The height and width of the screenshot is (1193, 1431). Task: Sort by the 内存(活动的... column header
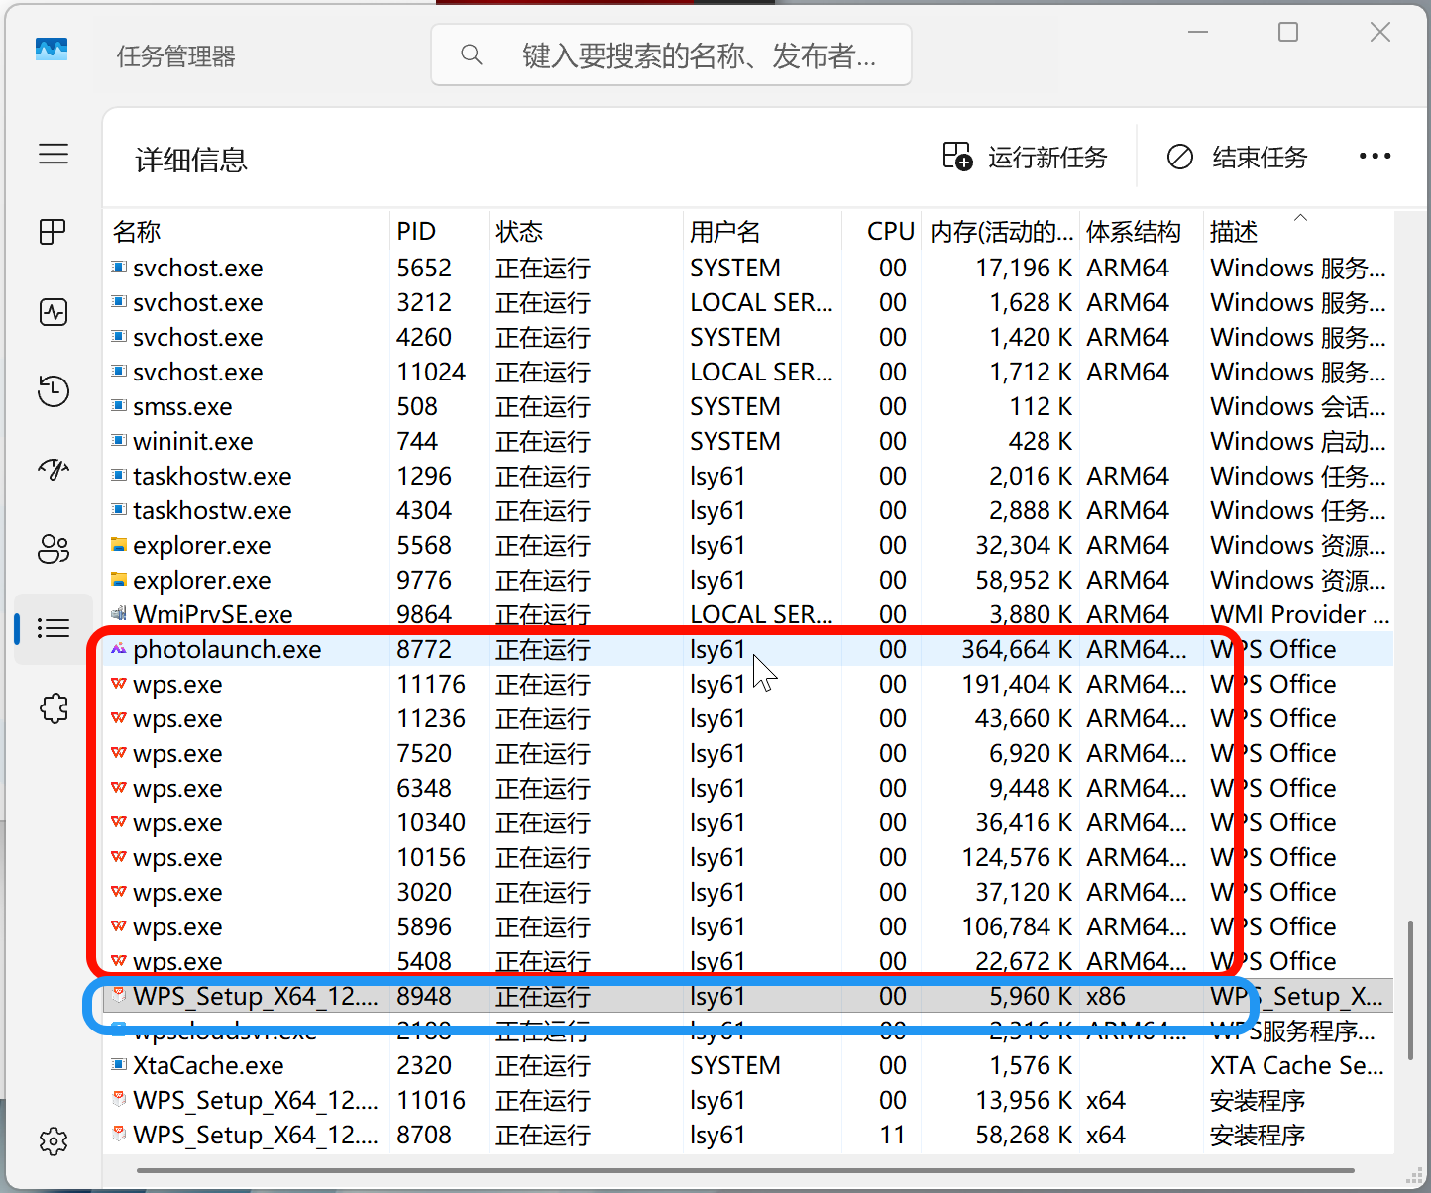[1001, 231]
